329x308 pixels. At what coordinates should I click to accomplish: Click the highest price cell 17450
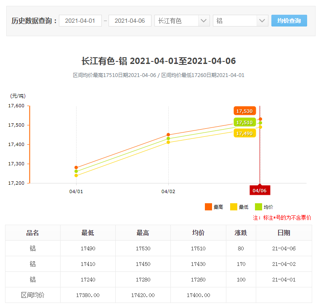tap(143, 264)
